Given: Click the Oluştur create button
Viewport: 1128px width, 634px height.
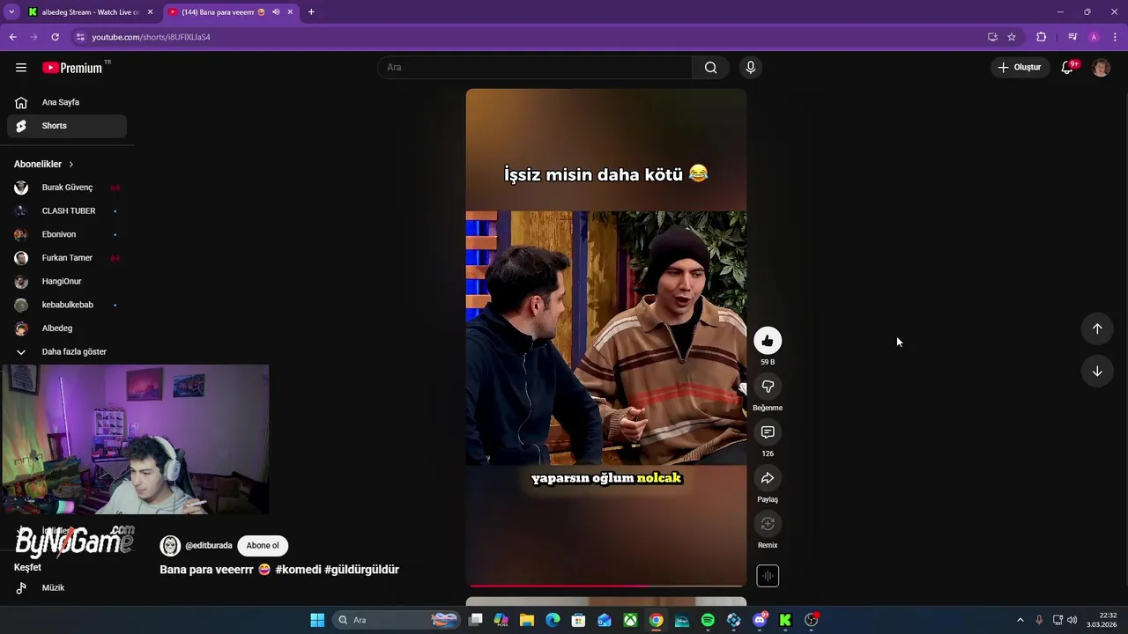Looking at the screenshot, I should click(1020, 67).
